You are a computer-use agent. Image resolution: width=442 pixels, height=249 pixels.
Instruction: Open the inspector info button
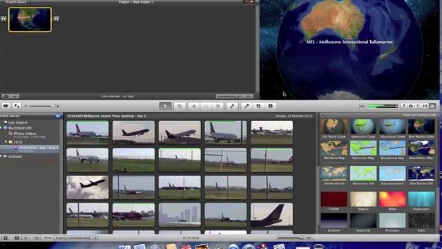270,106
